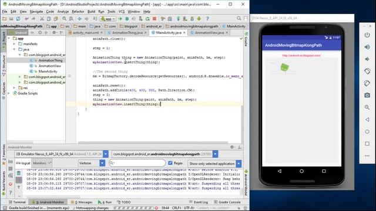376x211 pixels.
Task: Open Event Log tool window
Action: click(x=199, y=202)
